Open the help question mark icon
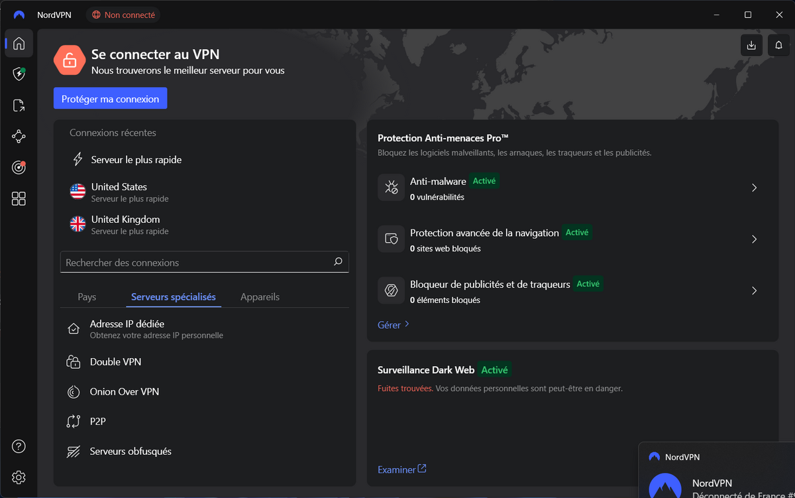Screen dimensions: 795x498 tap(18, 446)
